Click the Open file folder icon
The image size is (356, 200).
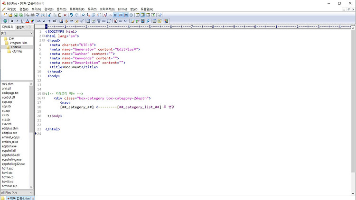(10, 15)
